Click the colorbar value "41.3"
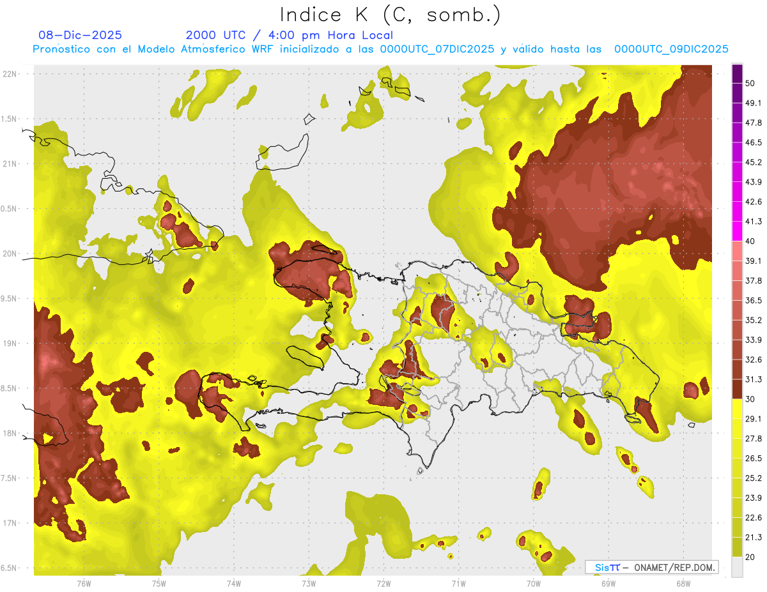Viewport: 767px width, 592px height. tap(753, 222)
